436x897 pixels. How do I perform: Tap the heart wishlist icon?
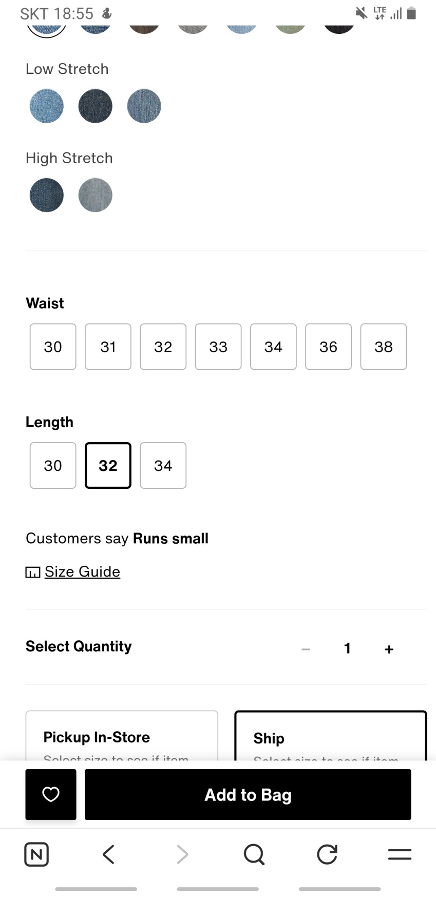pos(51,794)
